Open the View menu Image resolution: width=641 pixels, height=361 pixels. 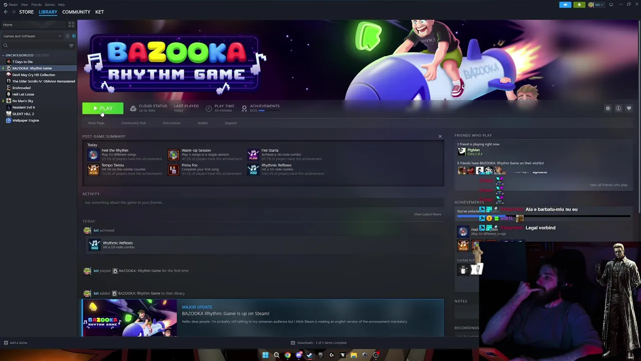(x=24, y=5)
